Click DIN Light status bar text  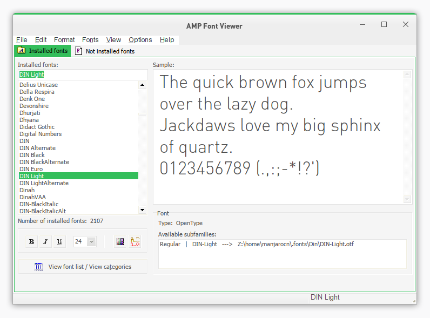pyautogui.click(x=325, y=297)
